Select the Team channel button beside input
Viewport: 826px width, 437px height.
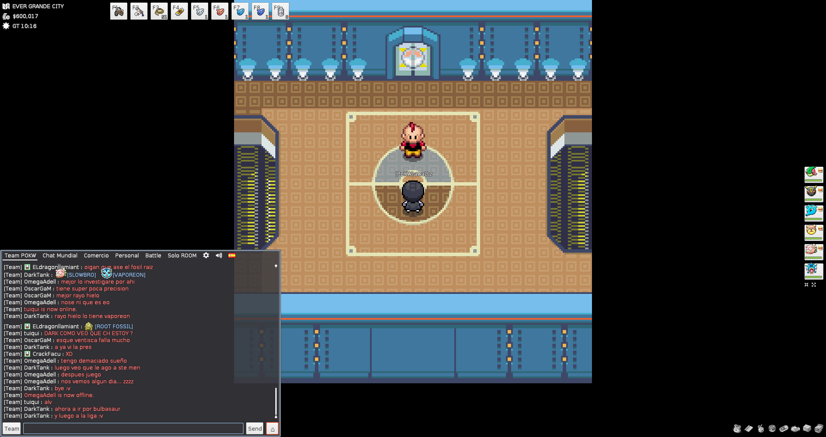[x=12, y=428]
